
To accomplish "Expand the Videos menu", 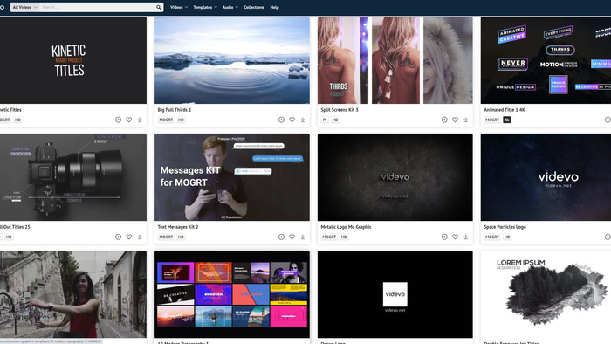I will click(178, 7).
